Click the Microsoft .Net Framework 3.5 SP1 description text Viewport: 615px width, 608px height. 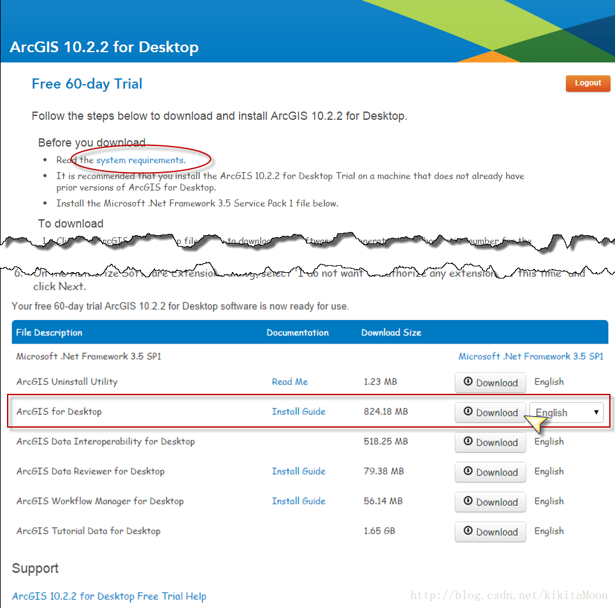coord(89,356)
